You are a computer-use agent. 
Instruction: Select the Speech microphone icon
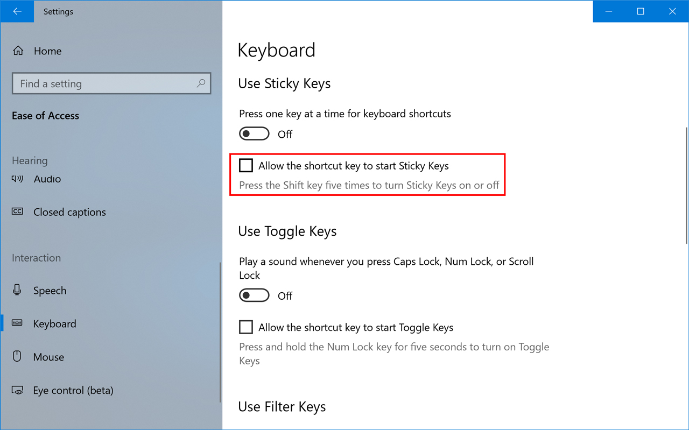[17, 290]
